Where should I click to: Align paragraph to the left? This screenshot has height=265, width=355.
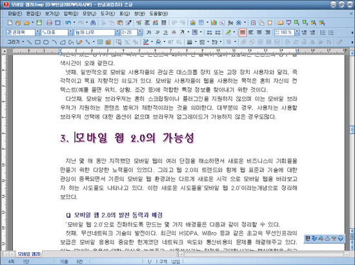coord(251,32)
